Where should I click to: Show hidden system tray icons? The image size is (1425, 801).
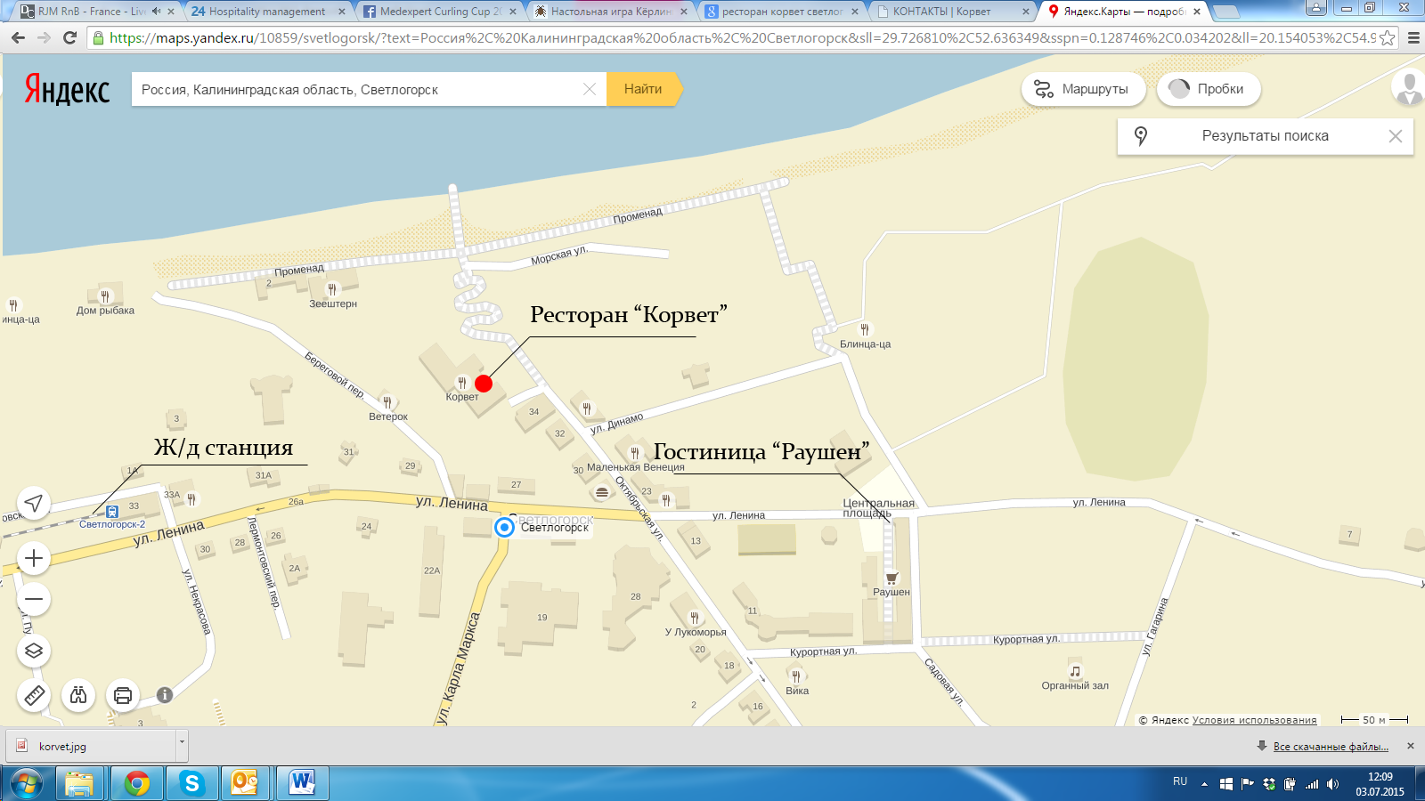coord(1204,784)
